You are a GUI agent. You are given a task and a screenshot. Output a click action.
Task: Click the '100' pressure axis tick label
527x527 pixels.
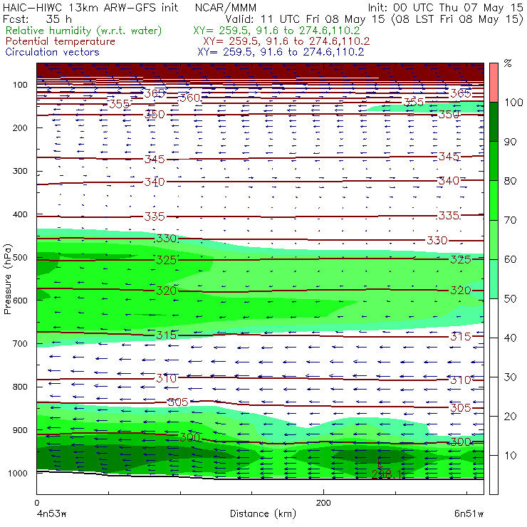20,85
